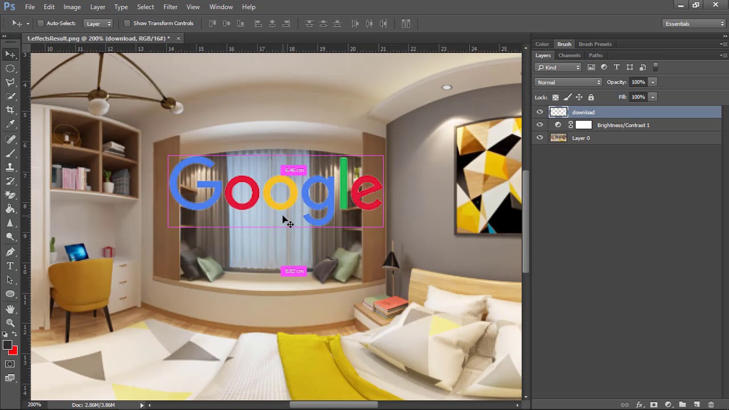
Task: Enable the Auto-Select checkbox
Action: tap(40, 23)
